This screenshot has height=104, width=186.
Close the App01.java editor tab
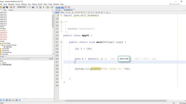coord(74,10)
